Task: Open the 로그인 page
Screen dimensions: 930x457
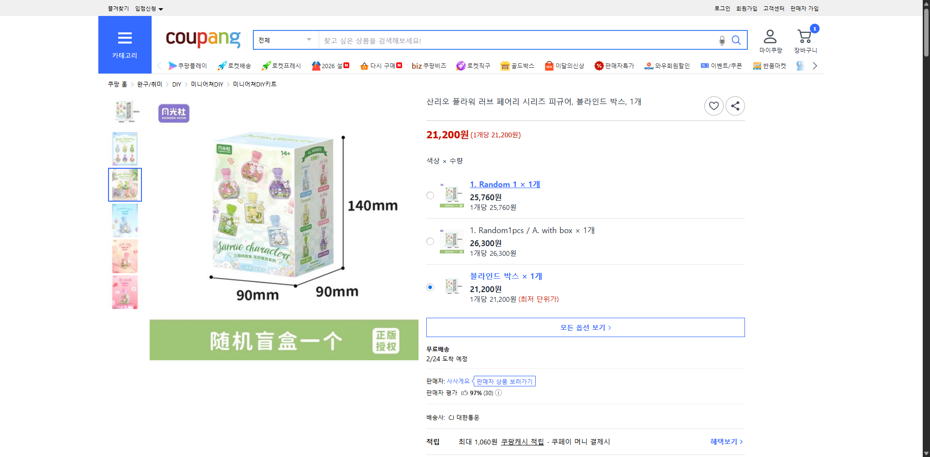Action: (x=722, y=8)
